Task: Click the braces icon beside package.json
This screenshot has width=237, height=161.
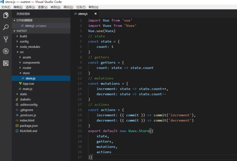Action: click(17, 126)
